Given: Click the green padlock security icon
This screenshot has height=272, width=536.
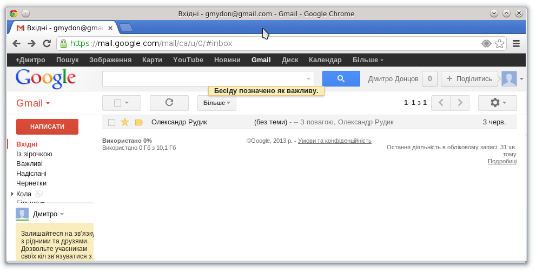Looking at the screenshot, I should [x=63, y=43].
